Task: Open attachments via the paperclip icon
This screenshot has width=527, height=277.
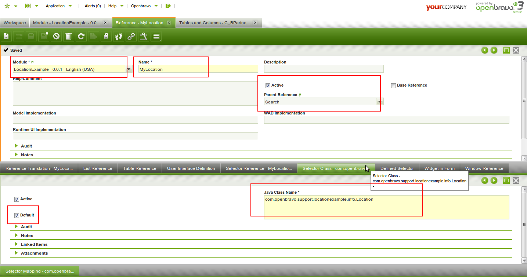Action: 106,36
